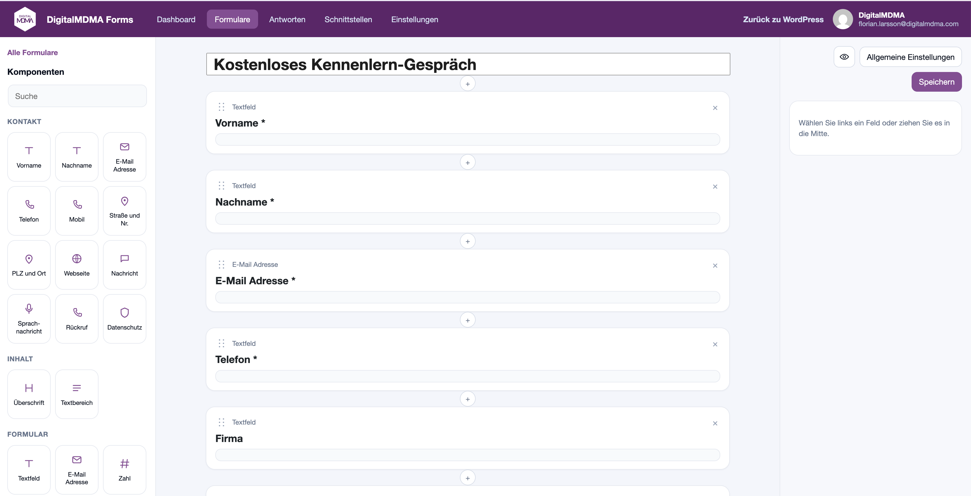971x496 pixels.
Task: Edit the form title Kostenloses Kennenlern-Gespräch
Action: pyautogui.click(x=468, y=64)
